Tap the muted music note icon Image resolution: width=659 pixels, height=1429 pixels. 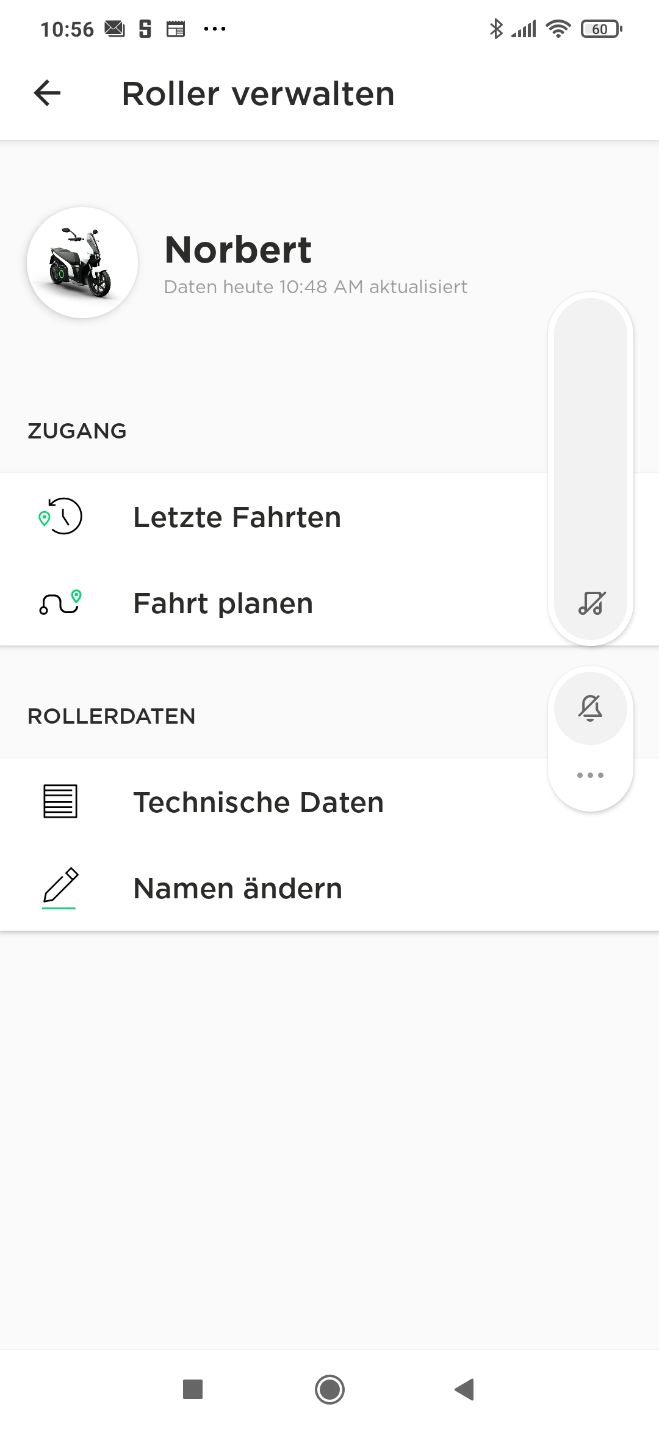tap(591, 603)
